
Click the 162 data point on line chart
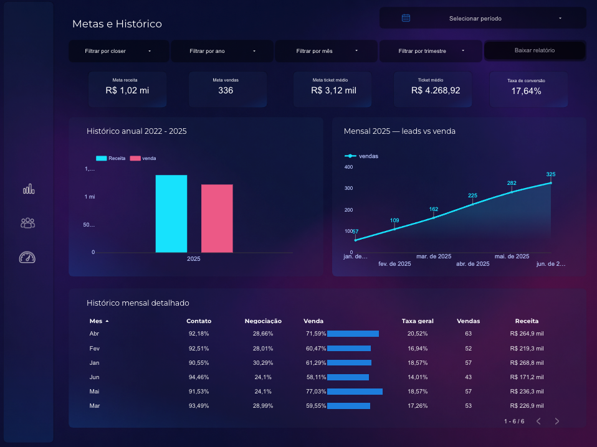coord(434,218)
